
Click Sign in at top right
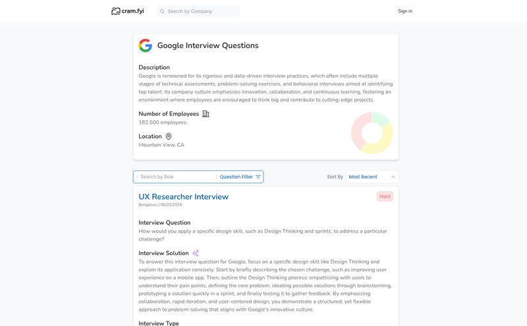coord(405,11)
